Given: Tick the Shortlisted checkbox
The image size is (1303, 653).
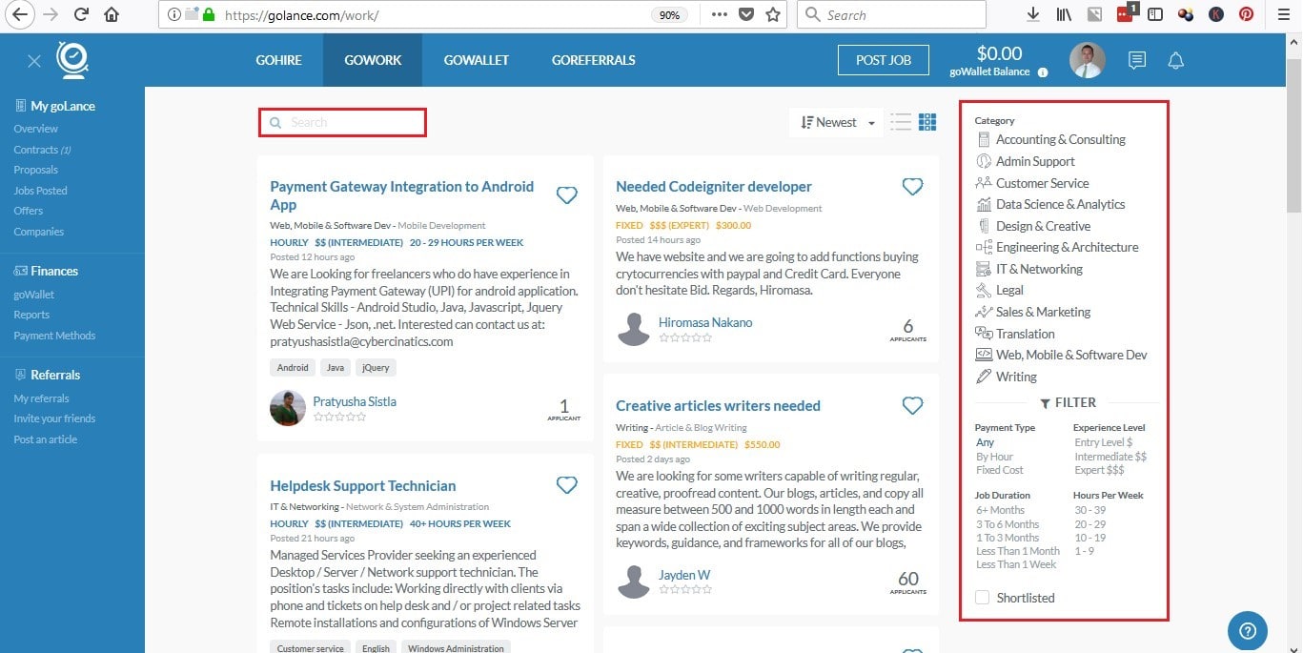Looking at the screenshot, I should 983,598.
